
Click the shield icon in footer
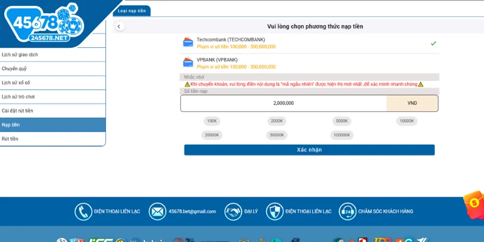(275, 211)
